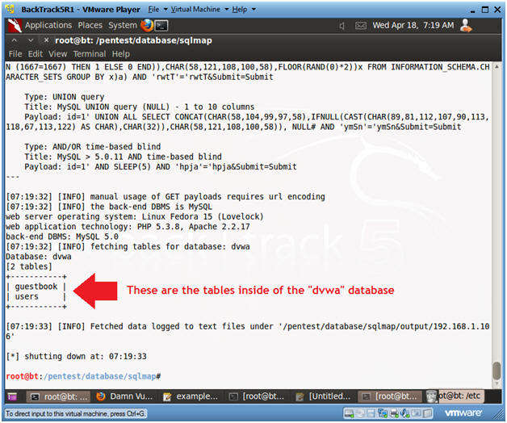Click the 'guestbook' table name
This screenshot has width=507, height=423.
pyautogui.click(x=36, y=287)
